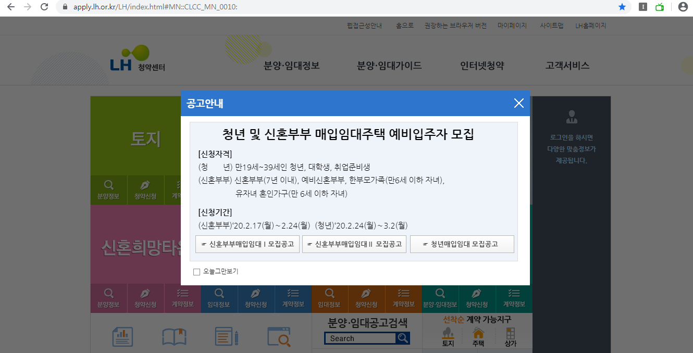Open 신혼부부매입임대 I 모집공고
The width and height of the screenshot is (693, 353).
tap(247, 244)
